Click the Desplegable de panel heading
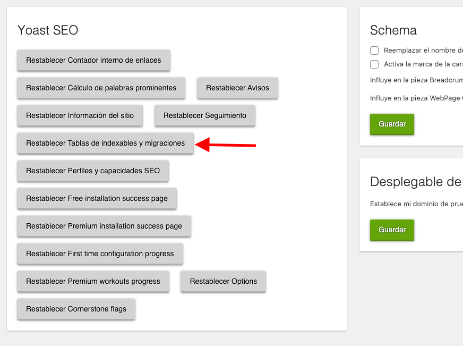The height and width of the screenshot is (346, 463). (x=416, y=182)
